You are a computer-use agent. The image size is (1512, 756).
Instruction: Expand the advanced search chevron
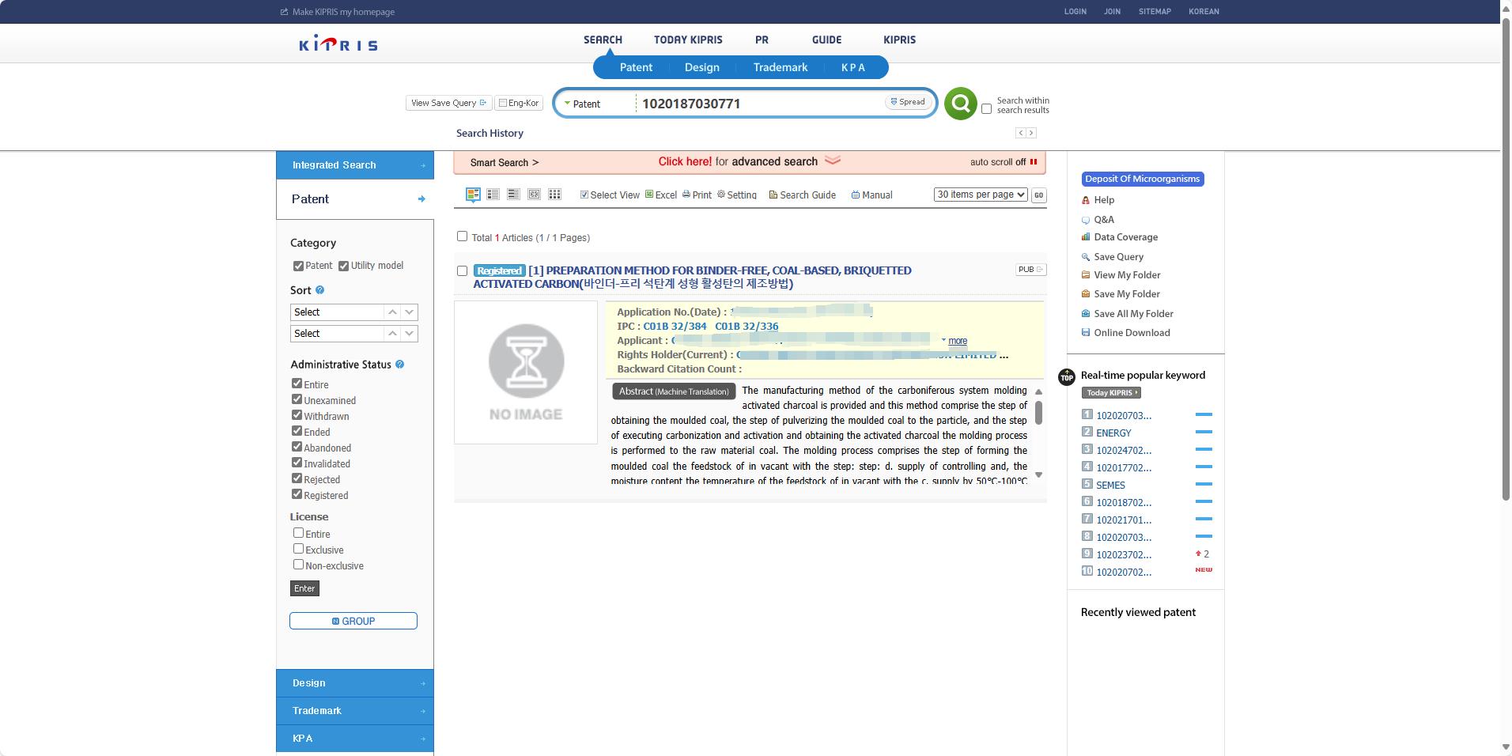point(833,161)
